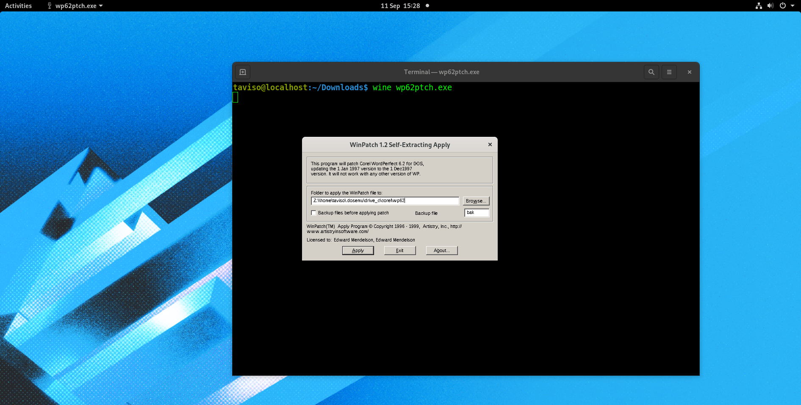The image size is (801, 405).
Task: Click the Terminal window title
Action: pyautogui.click(x=441, y=72)
